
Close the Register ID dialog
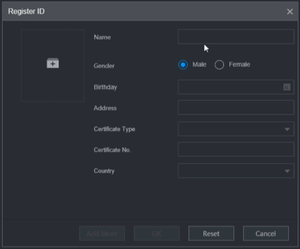[x=290, y=11]
